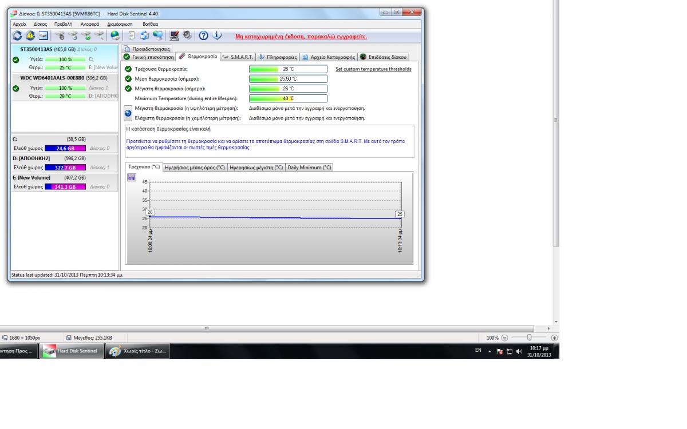The height and width of the screenshot is (429, 687).
Task: Switch to the Πληροφορίες tab
Action: tap(277, 57)
